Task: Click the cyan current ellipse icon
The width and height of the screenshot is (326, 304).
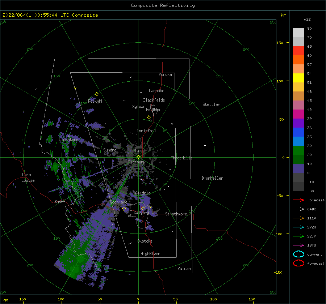Action: (298, 254)
